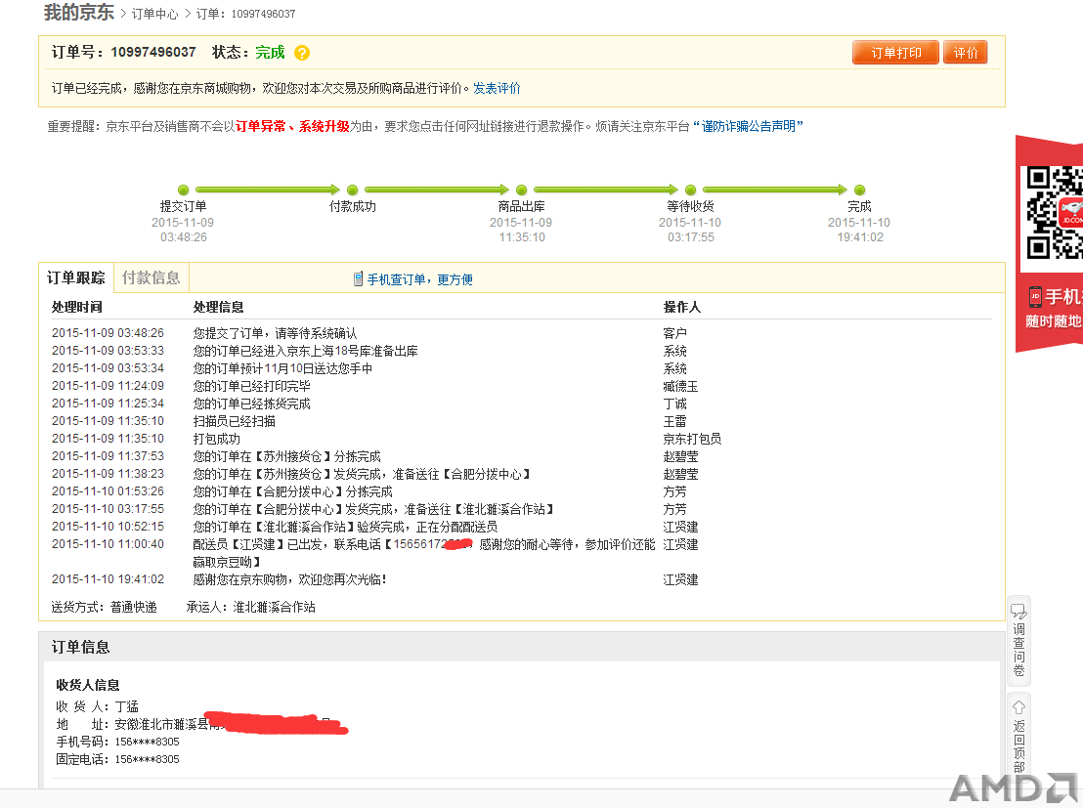Select operator name 京东打包员
Image resolution: width=1083 pixels, height=808 pixels.
(692, 440)
